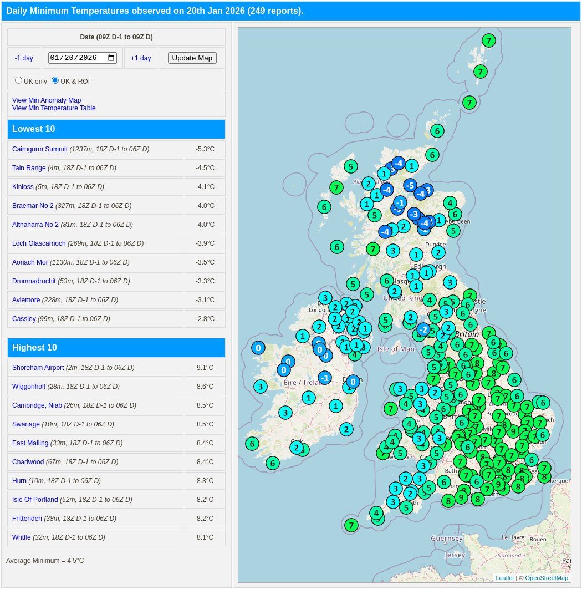Click the 9.1°C value for Shoreham Airport
The width and height of the screenshot is (582, 589).
tap(205, 368)
